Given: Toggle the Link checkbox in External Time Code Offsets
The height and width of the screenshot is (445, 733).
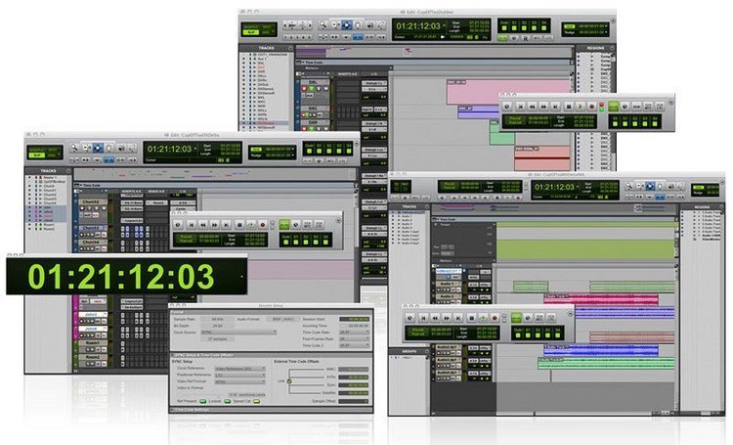Looking at the screenshot, I should click(x=289, y=381).
